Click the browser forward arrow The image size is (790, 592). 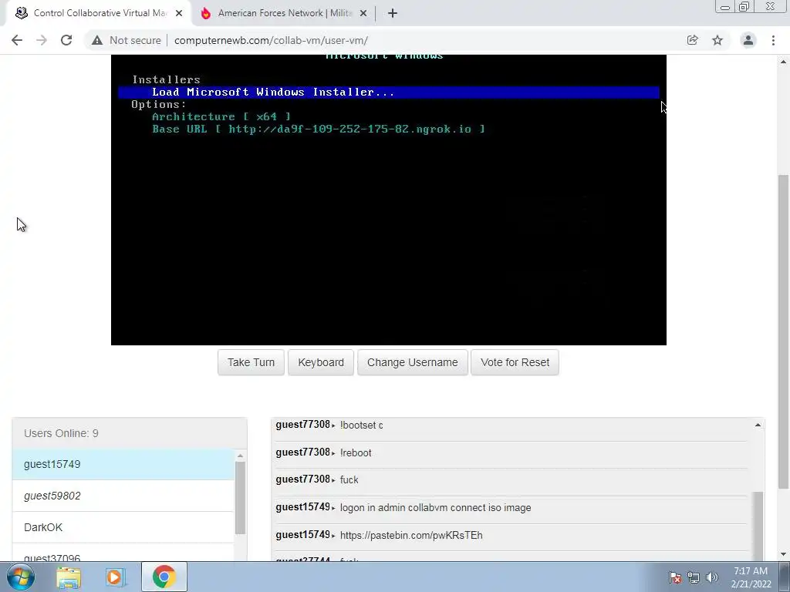(x=42, y=40)
